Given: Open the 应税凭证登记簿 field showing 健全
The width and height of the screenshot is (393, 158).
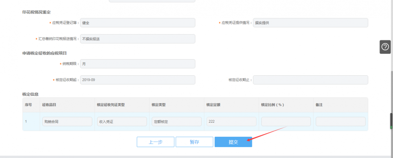Looking at the screenshot, I should (x=138, y=23).
